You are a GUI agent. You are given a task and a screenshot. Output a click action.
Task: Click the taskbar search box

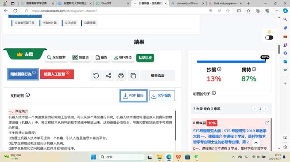pyautogui.click(x=122, y=157)
